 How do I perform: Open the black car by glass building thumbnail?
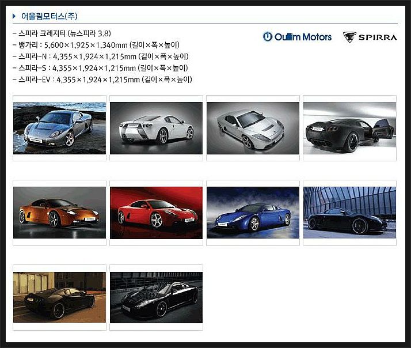[x=349, y=213]
